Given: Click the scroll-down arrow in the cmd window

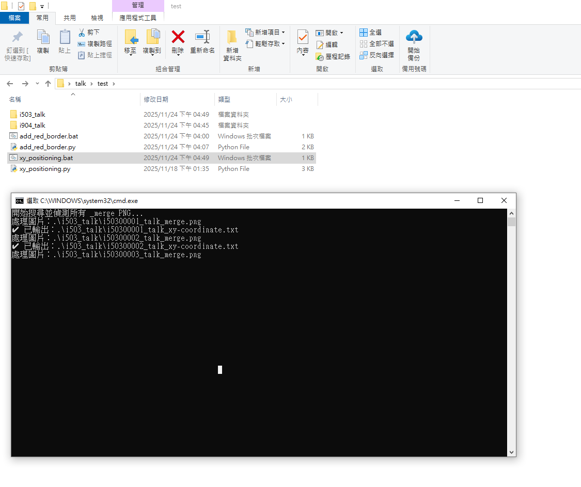Looking at the screenshot, I should coord(511,452).
